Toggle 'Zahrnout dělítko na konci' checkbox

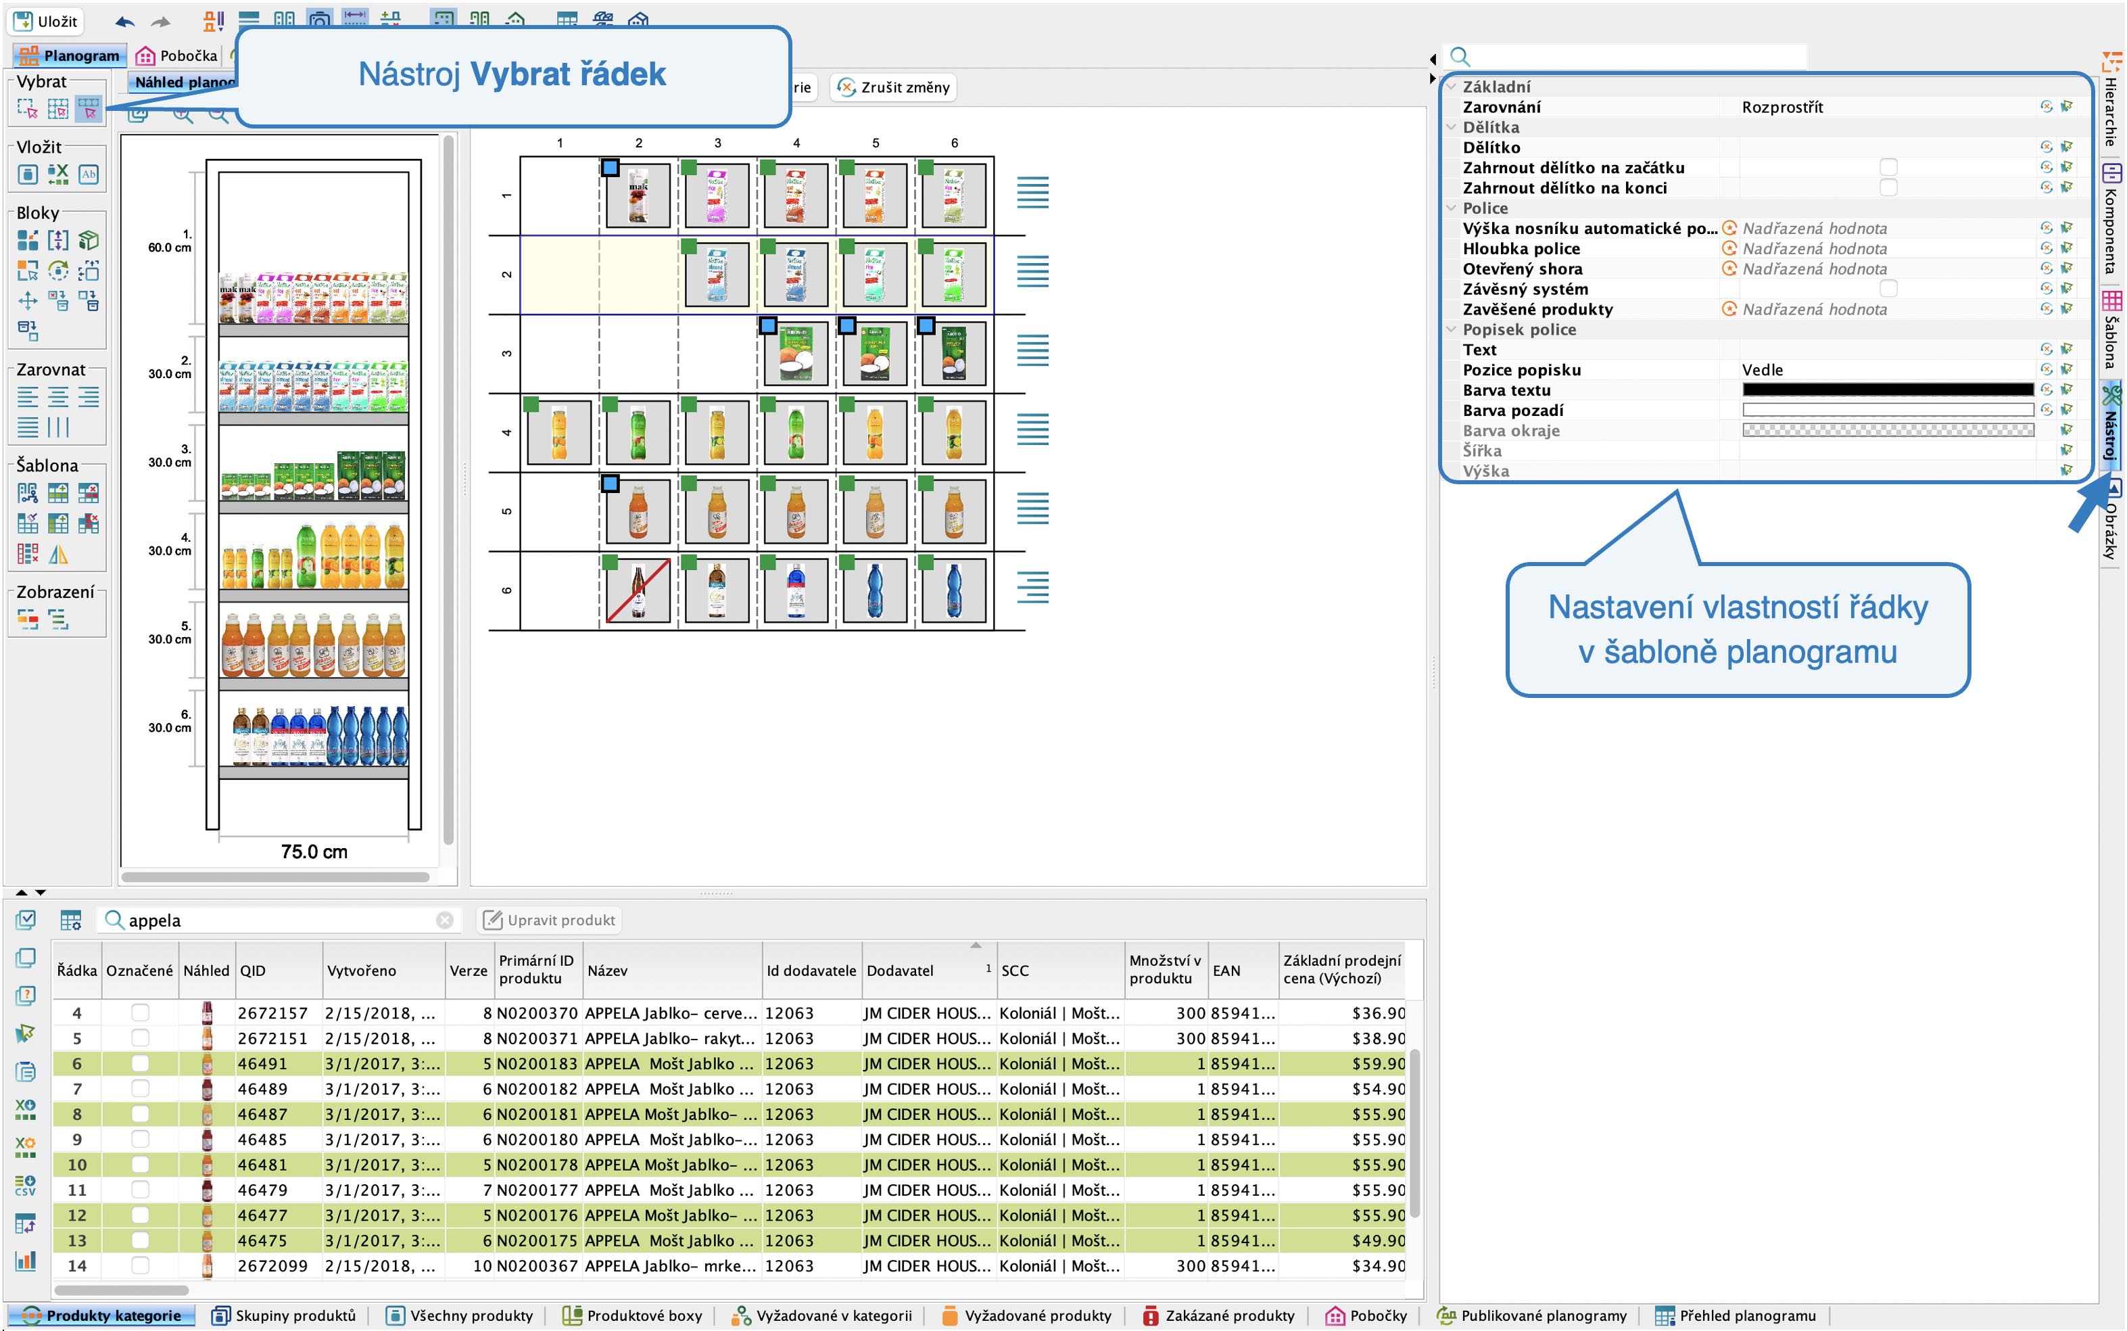point(1888,187)
